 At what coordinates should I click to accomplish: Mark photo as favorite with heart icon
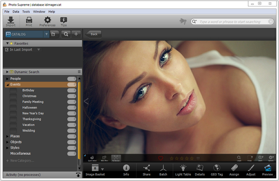(161, 158)
